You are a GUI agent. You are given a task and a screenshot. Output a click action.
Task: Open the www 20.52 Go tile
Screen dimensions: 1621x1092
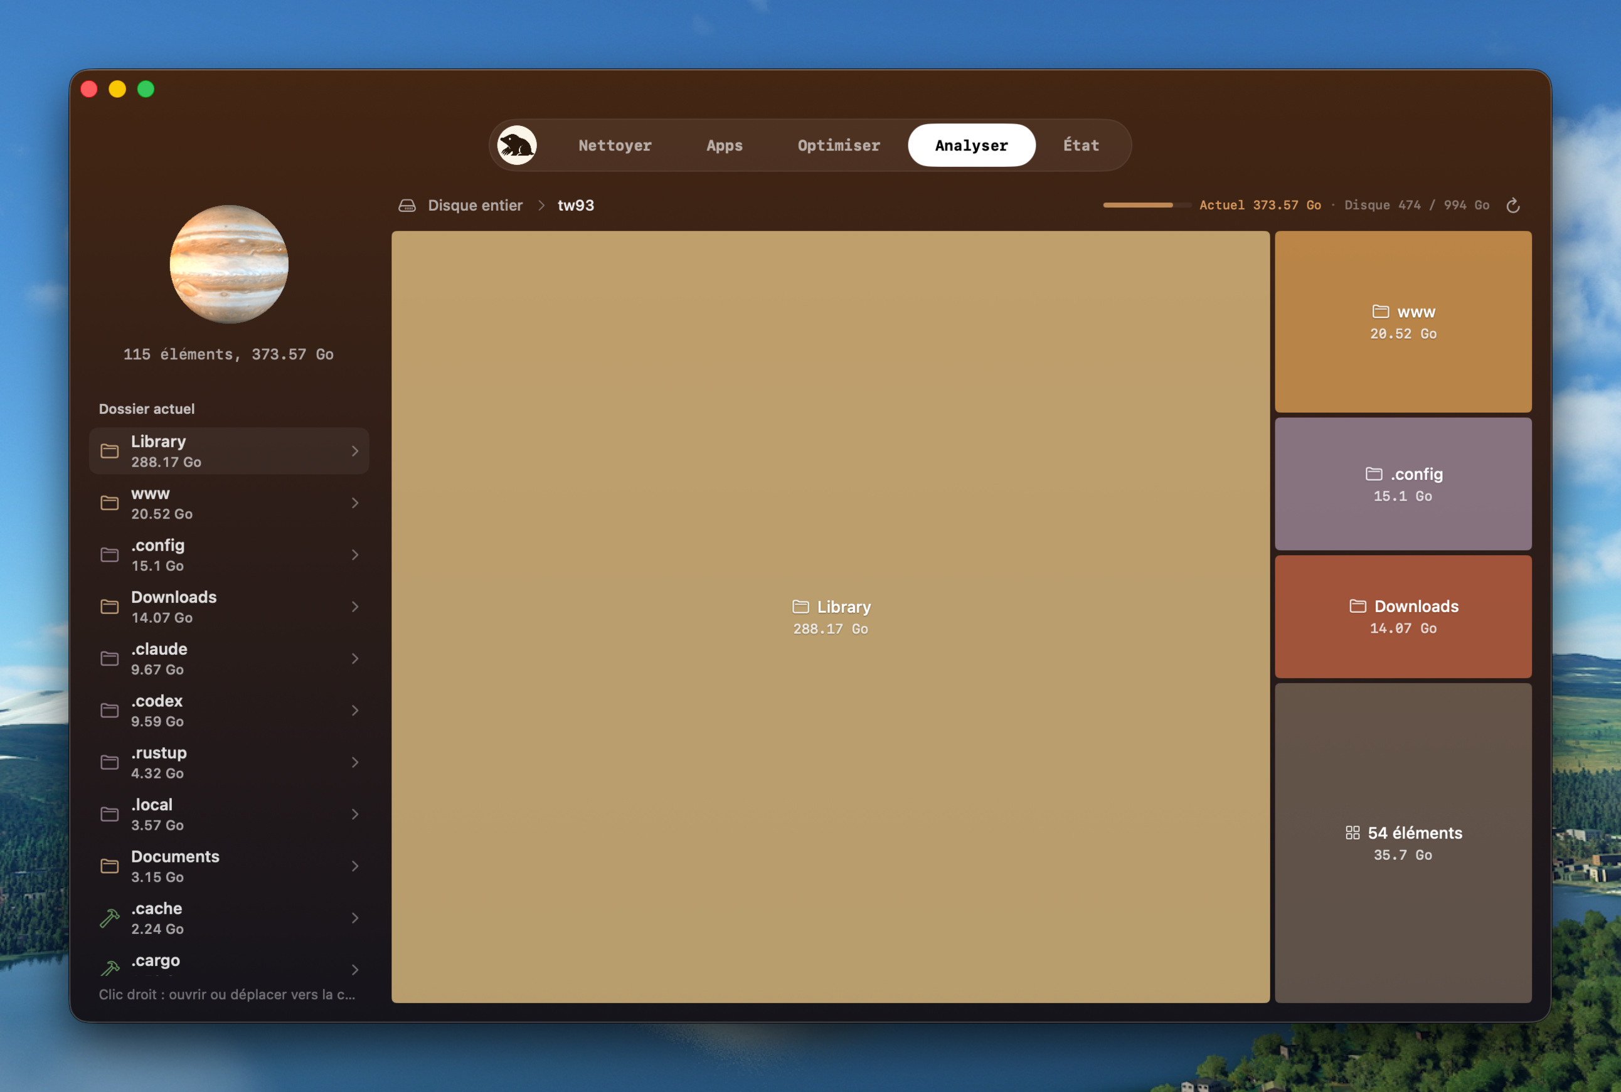[x=1403, y=322]
